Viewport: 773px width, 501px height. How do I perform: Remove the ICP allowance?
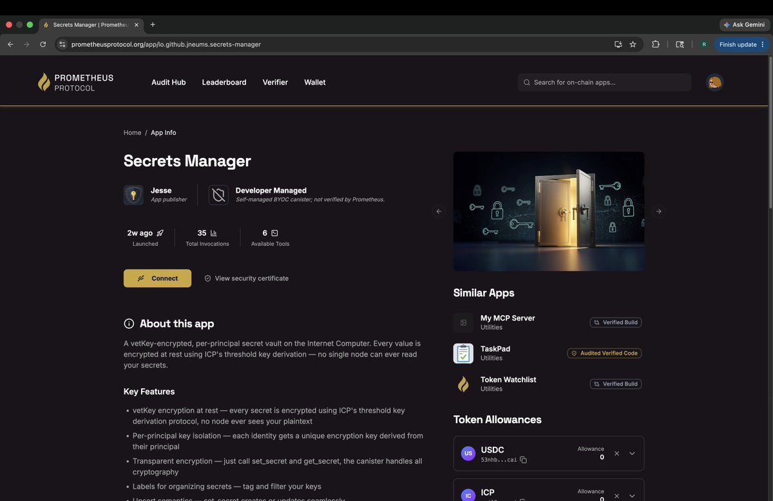(x=616, y=496)
